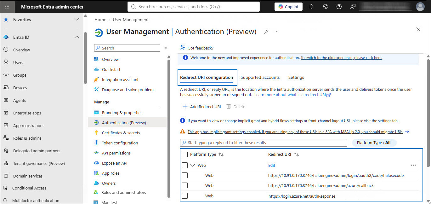Screen dimensions: 431x204
Task: Click the Quickstart cloud icon
Action: [97, 69]
